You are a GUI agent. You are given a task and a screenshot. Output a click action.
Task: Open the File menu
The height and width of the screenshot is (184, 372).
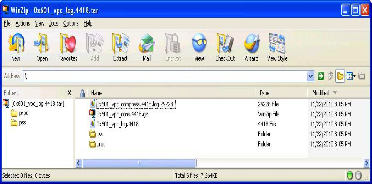pyautogui.click(x=7, y=24)
